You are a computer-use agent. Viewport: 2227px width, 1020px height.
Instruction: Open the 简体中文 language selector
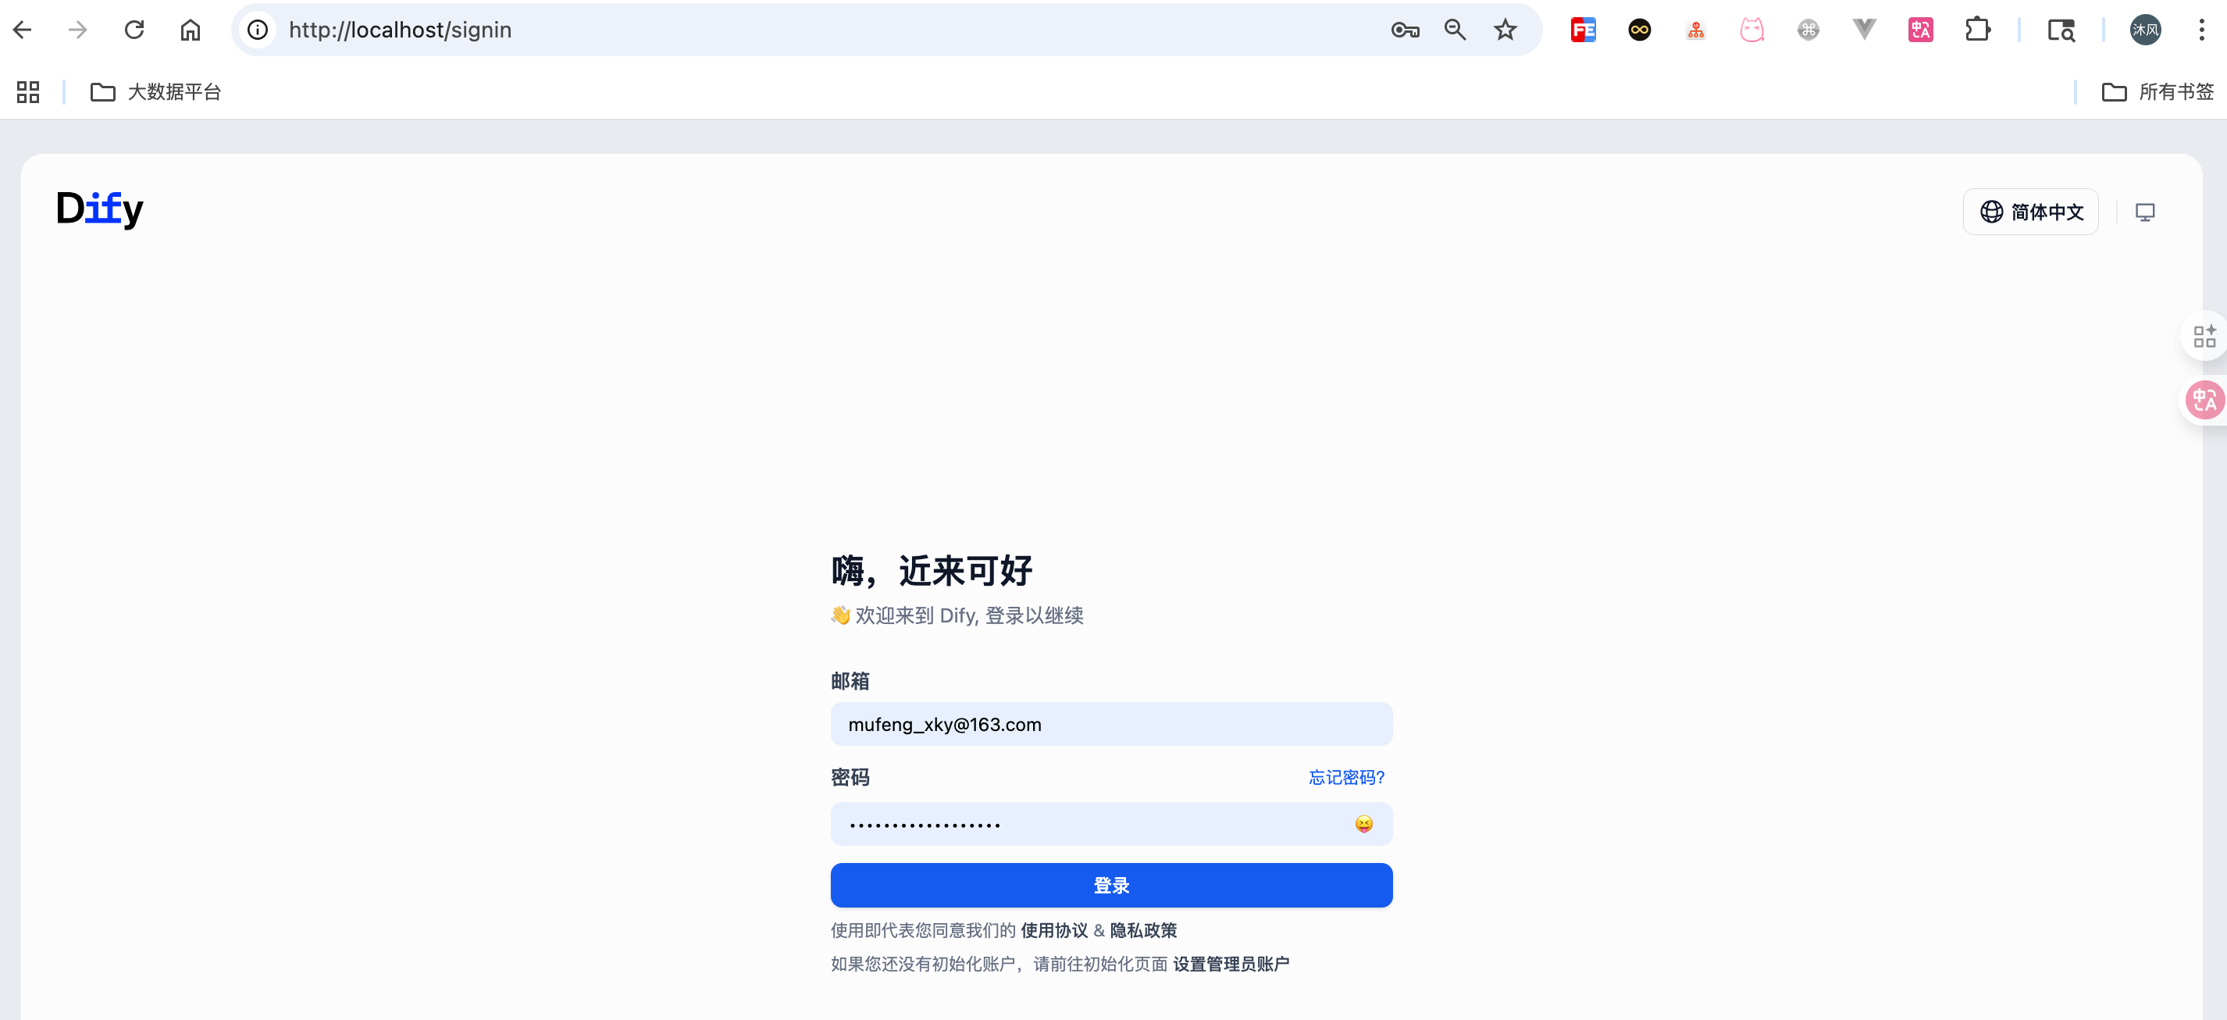point(2030,211)
